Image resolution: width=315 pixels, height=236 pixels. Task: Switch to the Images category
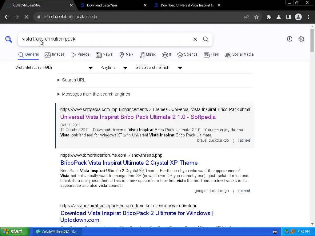55,55
